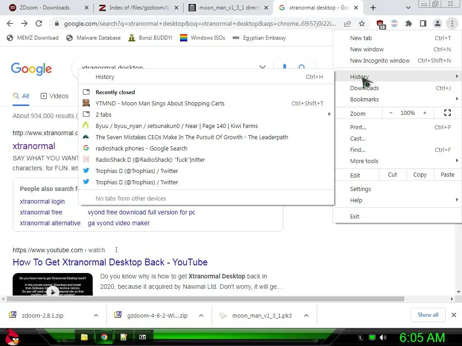The image size is (462, 346).
Task: Open the profile avatar button
Action: pyautogui.click(x=438, y=23)
